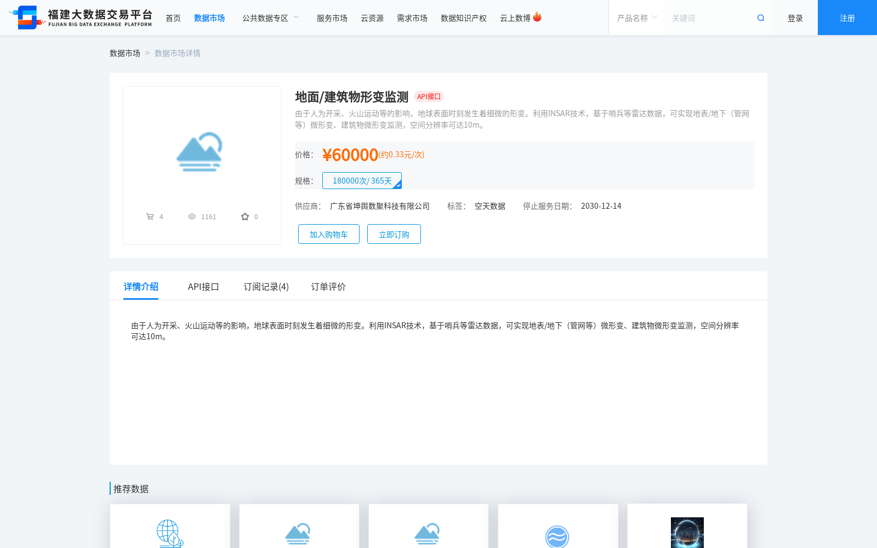Switch to the 订阅记录(4) tab
Screen dimensions: 877x548
[266, 287]
